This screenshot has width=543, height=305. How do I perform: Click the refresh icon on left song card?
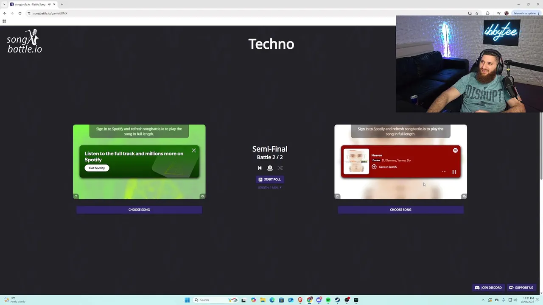[76, 196]
